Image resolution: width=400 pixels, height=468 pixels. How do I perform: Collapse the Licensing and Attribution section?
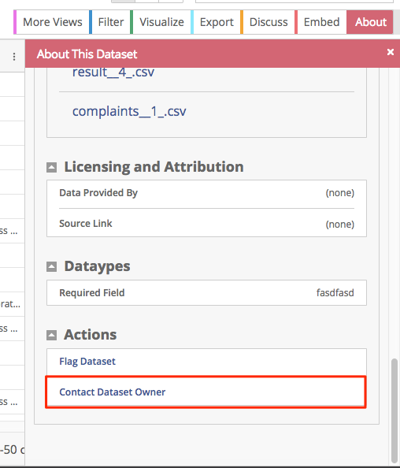tap(51, 168)
